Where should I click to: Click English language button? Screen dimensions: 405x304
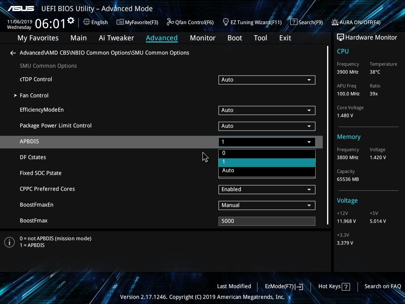coord(96,22)
